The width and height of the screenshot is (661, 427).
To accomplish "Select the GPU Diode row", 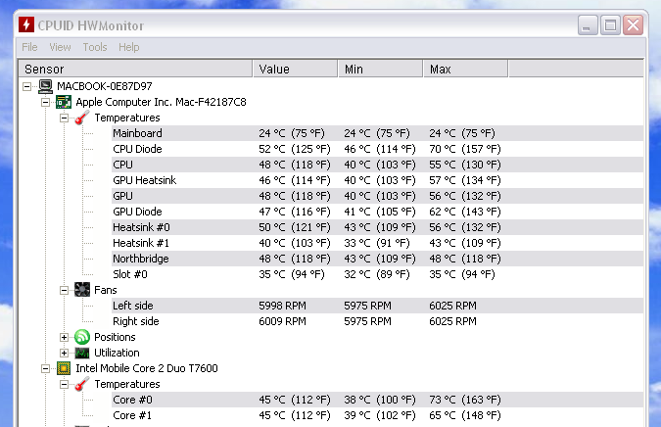I will point(377,212).
